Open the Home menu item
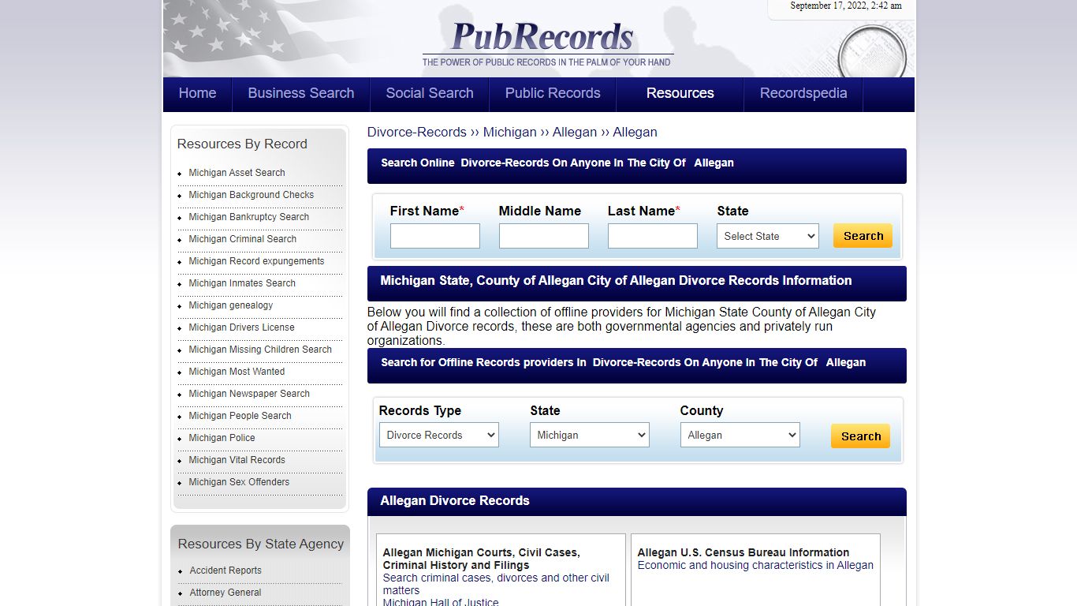The width and height of the screenshot is (1077, 606). (197, 93)
